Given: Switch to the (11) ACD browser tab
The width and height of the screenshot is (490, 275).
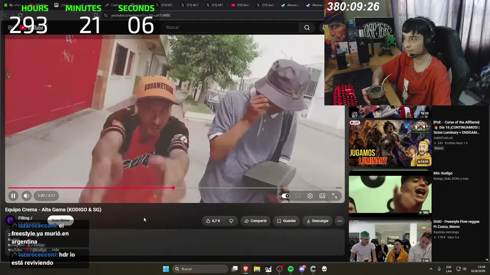Looking at the screenshot, I should (x=190, y=5).
